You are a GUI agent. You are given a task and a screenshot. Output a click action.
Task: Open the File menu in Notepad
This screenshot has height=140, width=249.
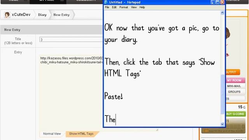(x=107, y=7)
